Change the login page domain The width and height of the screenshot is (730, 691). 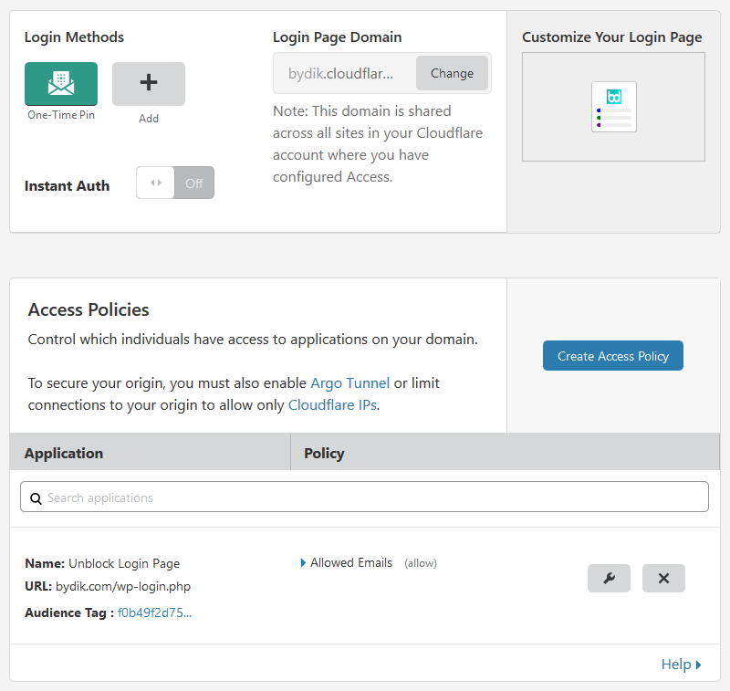pyautogui.click(x=452, y=73)
